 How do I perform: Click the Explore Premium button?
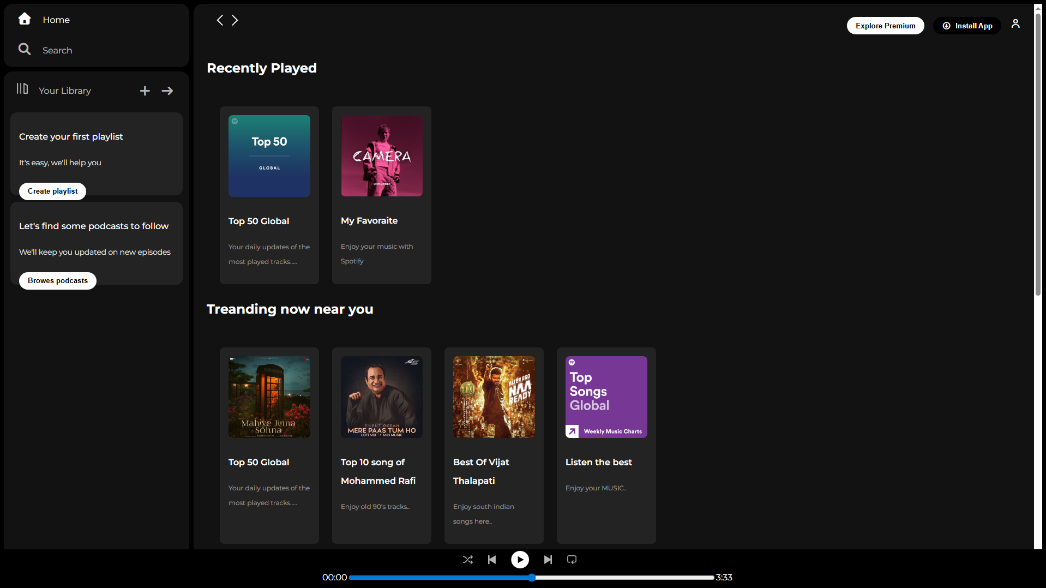click(x=885, y=26)
